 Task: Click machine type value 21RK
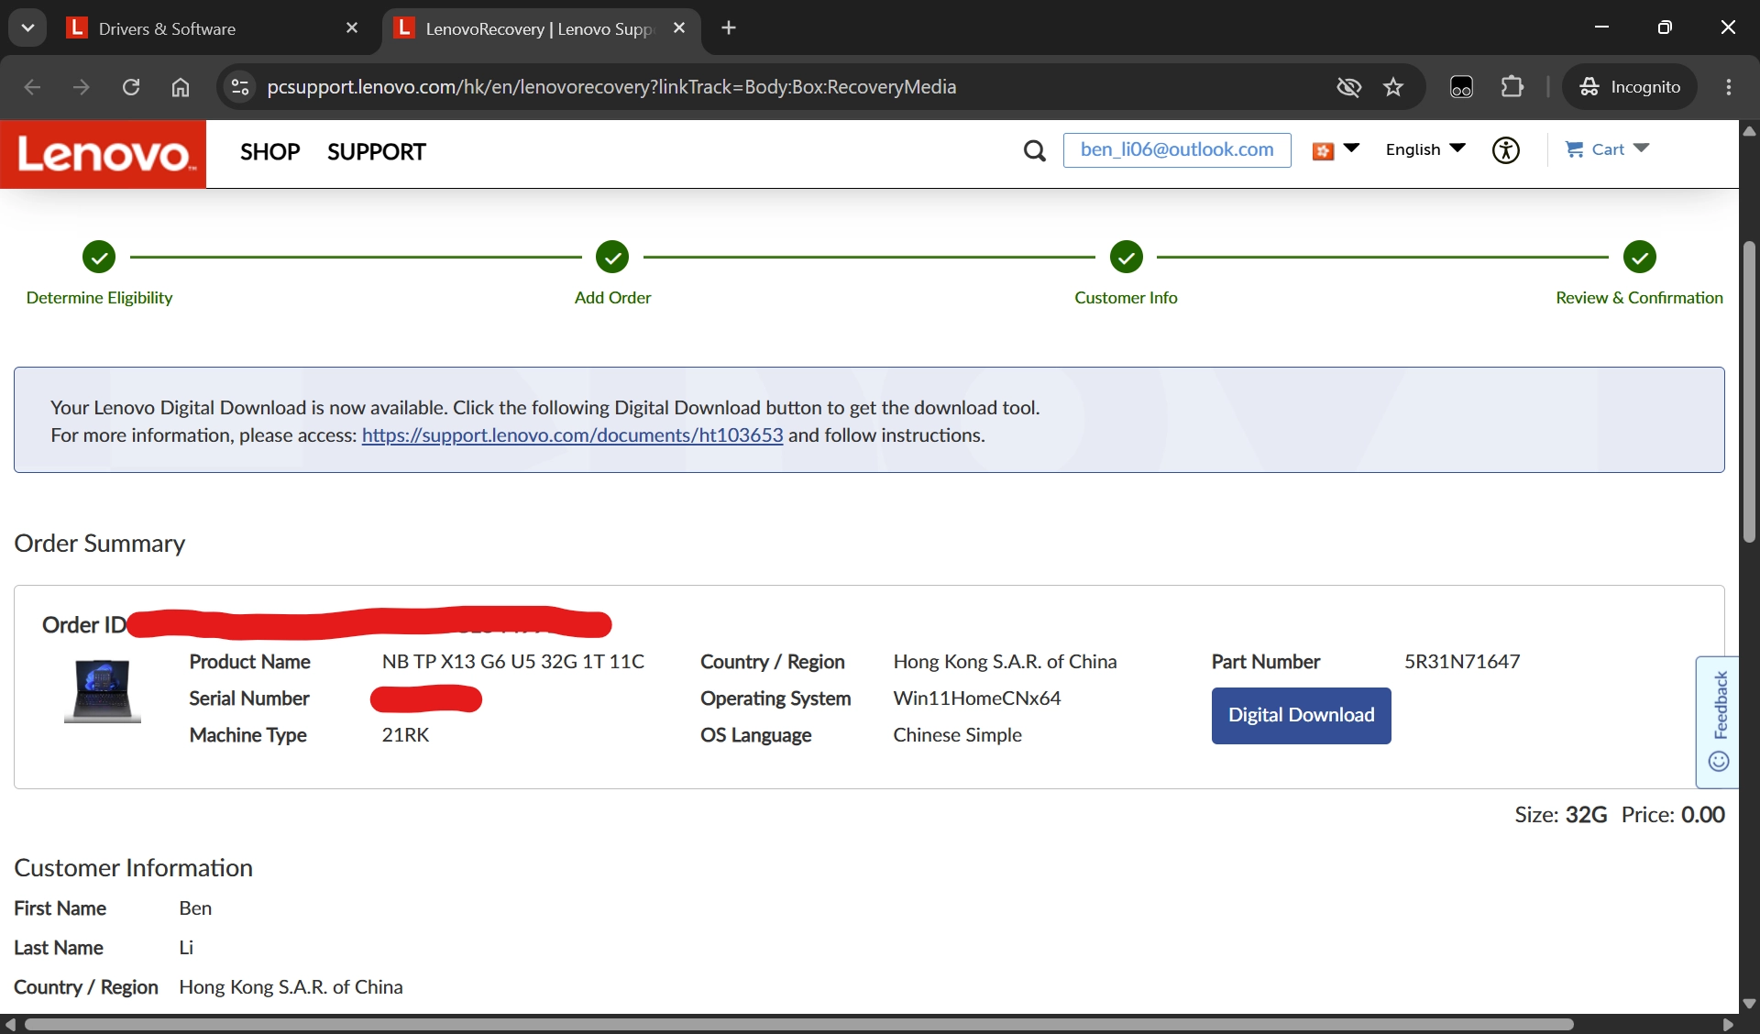405,735
